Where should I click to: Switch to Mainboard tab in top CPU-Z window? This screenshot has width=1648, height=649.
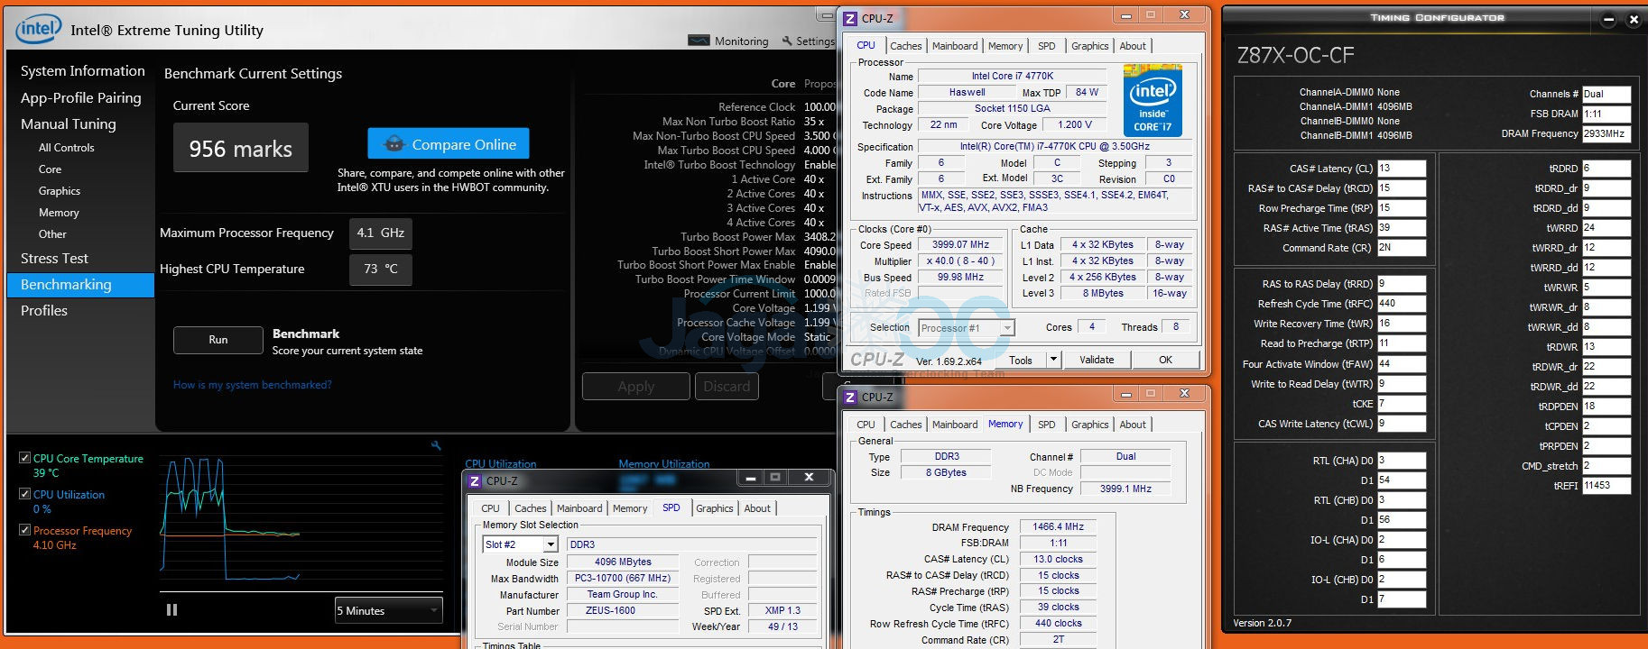[x=954, y=46]
